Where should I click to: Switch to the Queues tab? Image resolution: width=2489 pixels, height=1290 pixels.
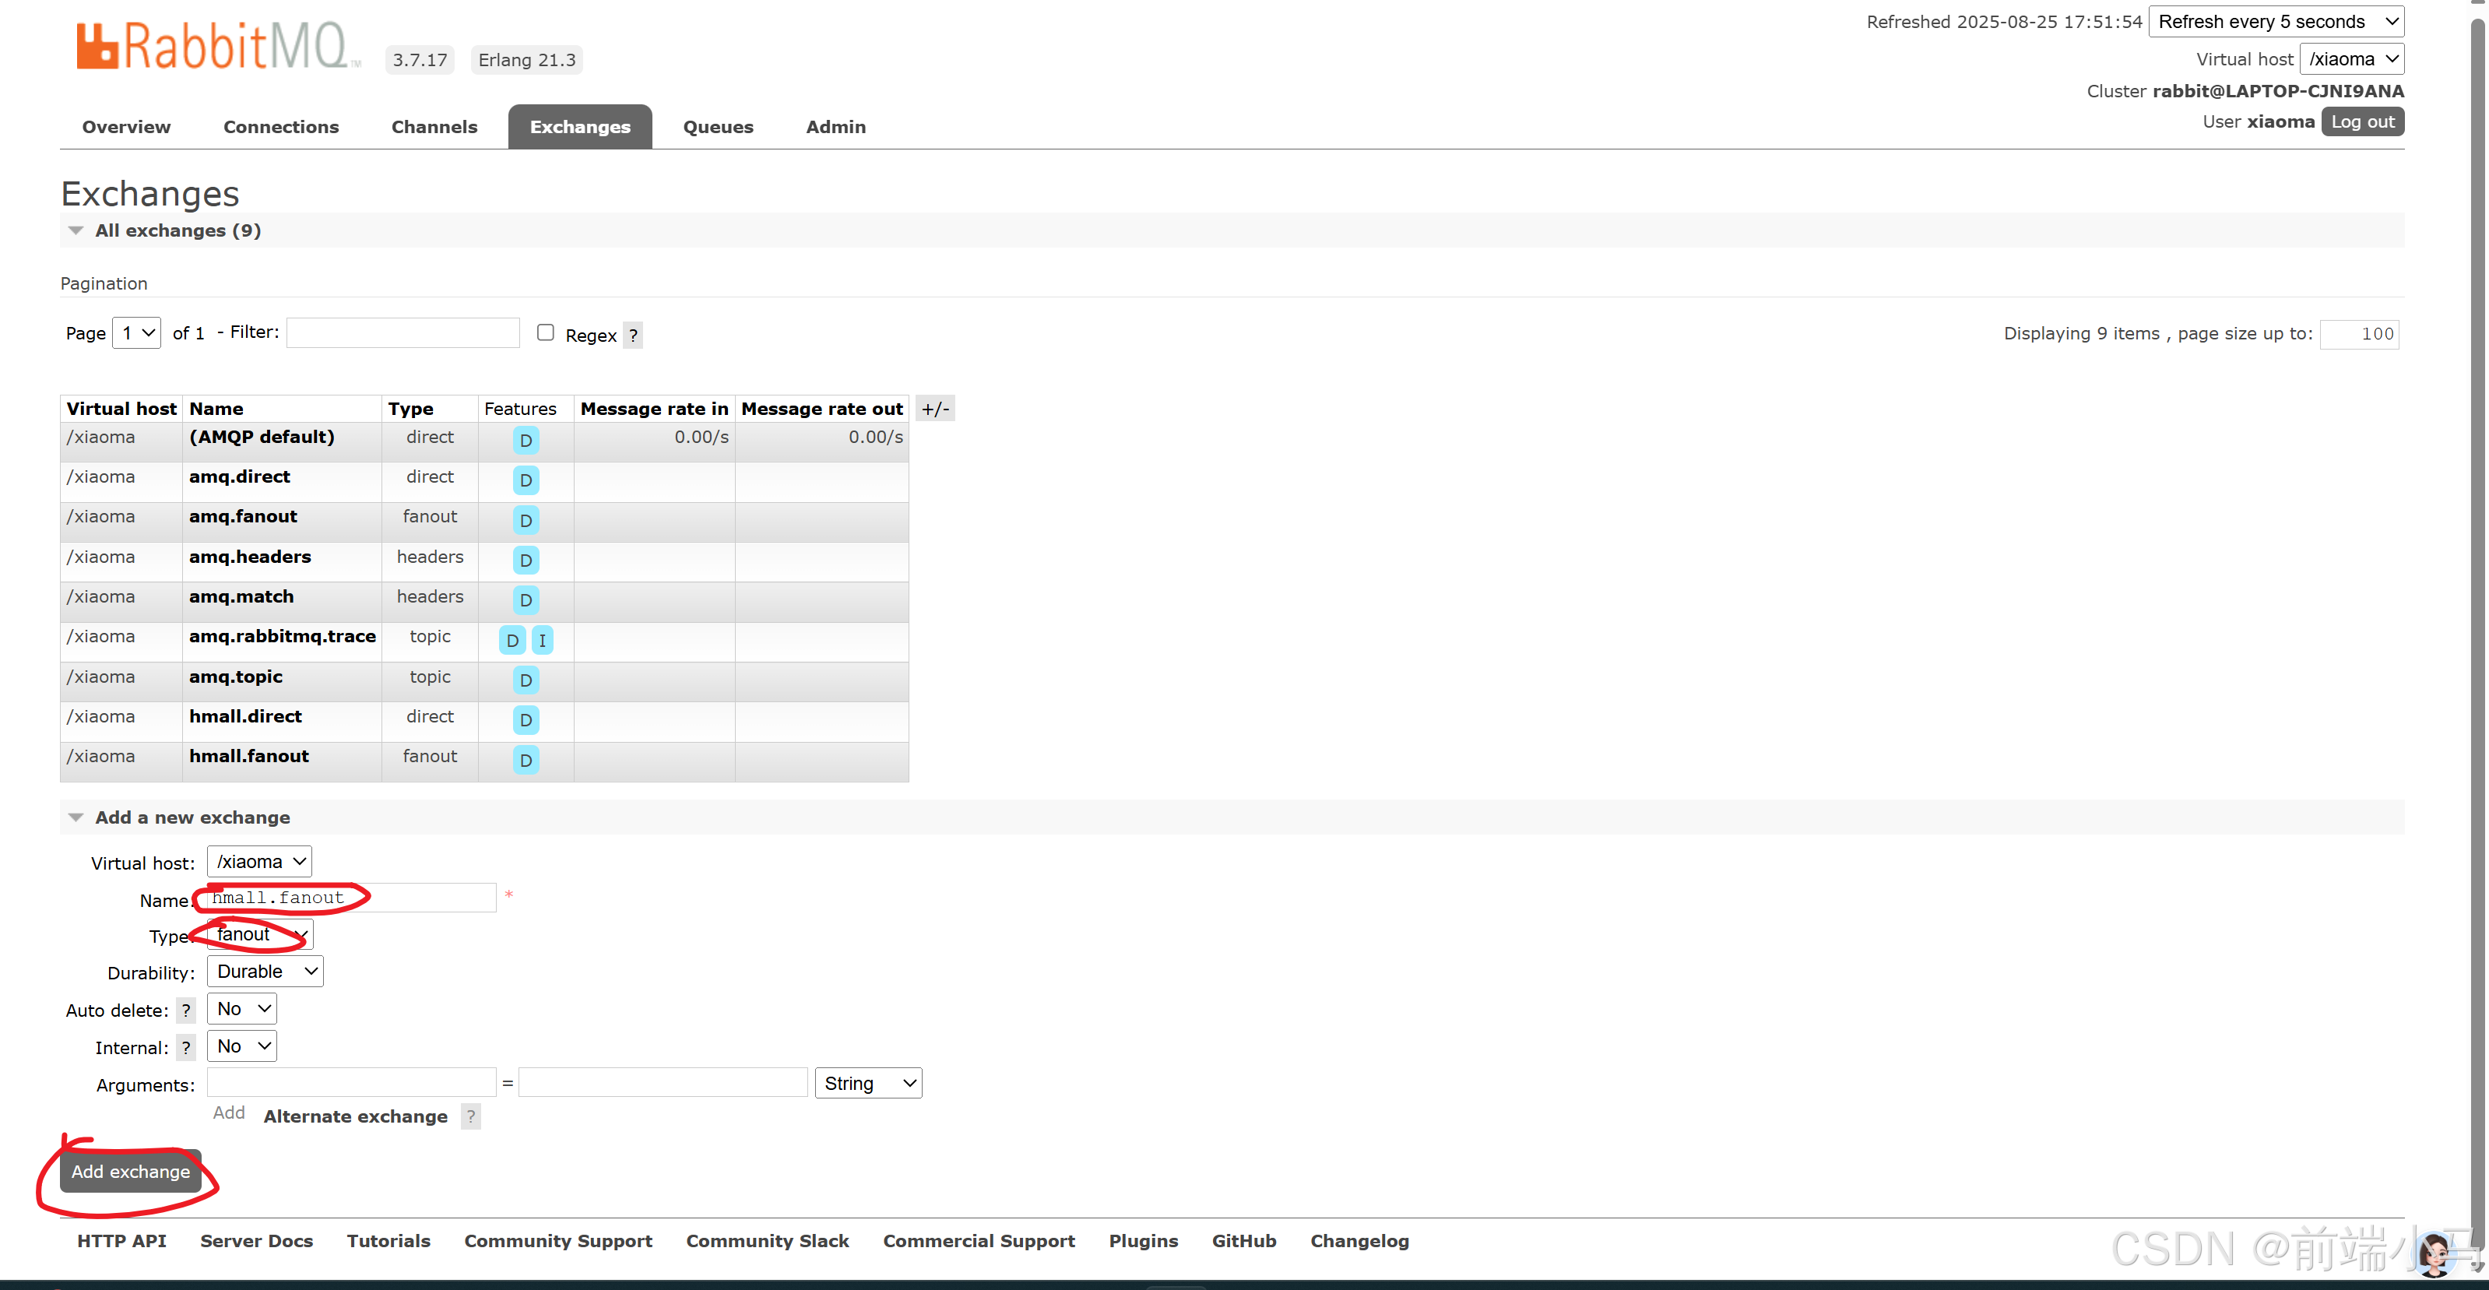pyautogui.click(x=718, y=127)
